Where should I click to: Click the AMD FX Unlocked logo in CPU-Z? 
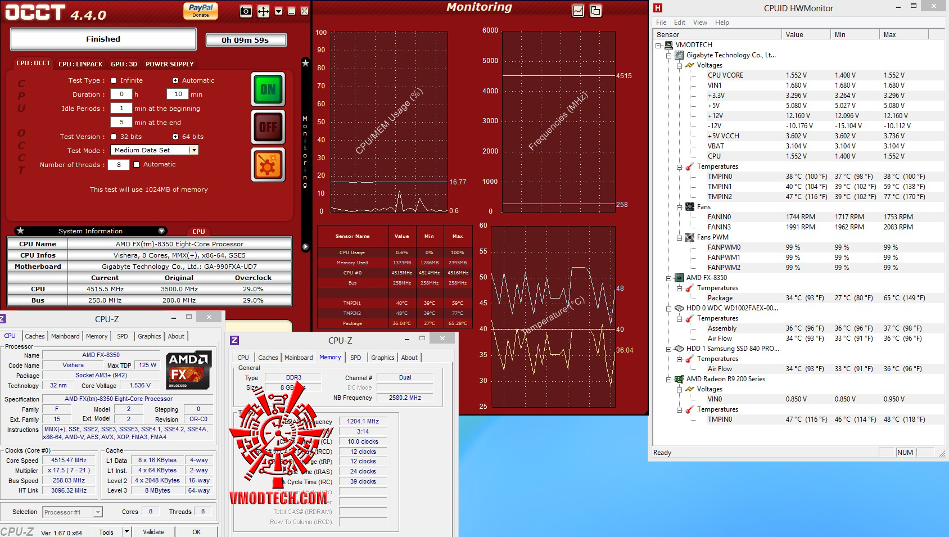coord(188,370)
